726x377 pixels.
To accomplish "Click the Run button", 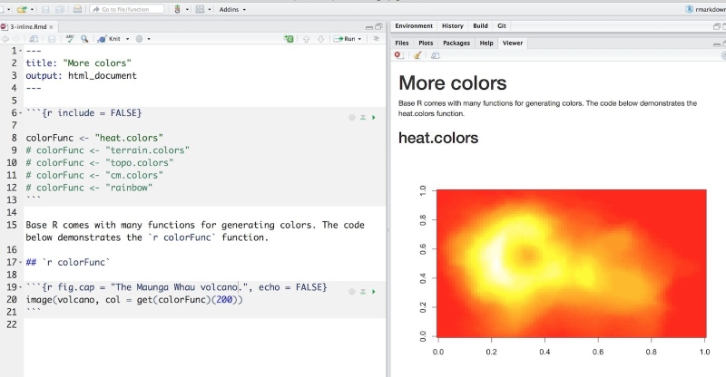I will 345,39.
